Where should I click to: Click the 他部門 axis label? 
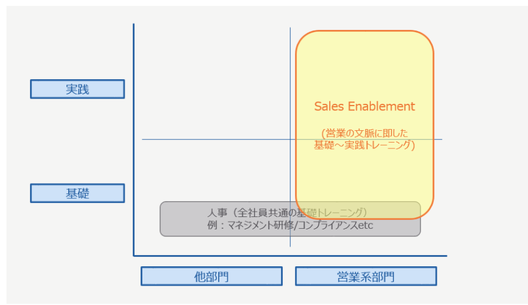pos(211,276)
